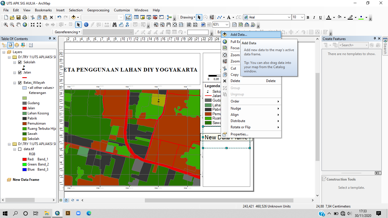The height and width of the screenshot is (218, 388).
Task: Click the Pemukiman color swatch in contents
Action: pyautogui.click(x=24, y=123)
